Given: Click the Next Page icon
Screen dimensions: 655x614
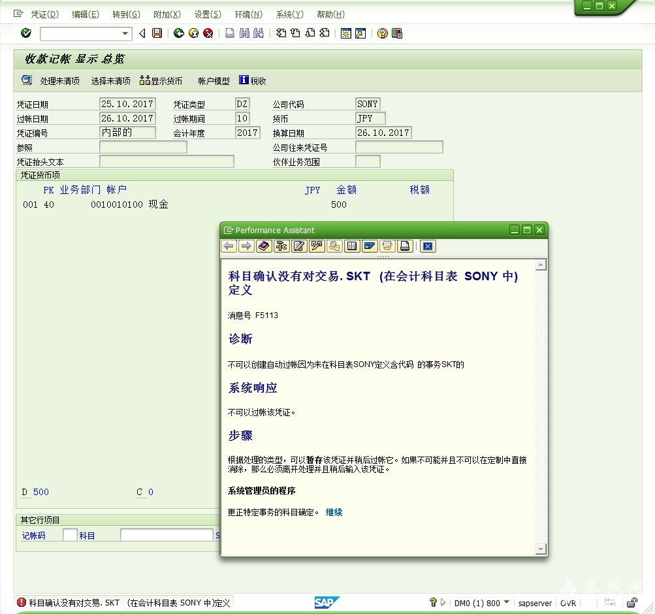Looking at the screenshot, I should click(310, 33).
